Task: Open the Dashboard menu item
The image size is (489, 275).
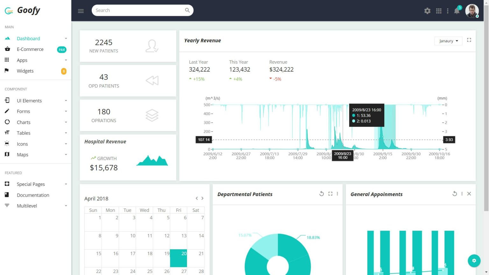Action: click(28, 38)
